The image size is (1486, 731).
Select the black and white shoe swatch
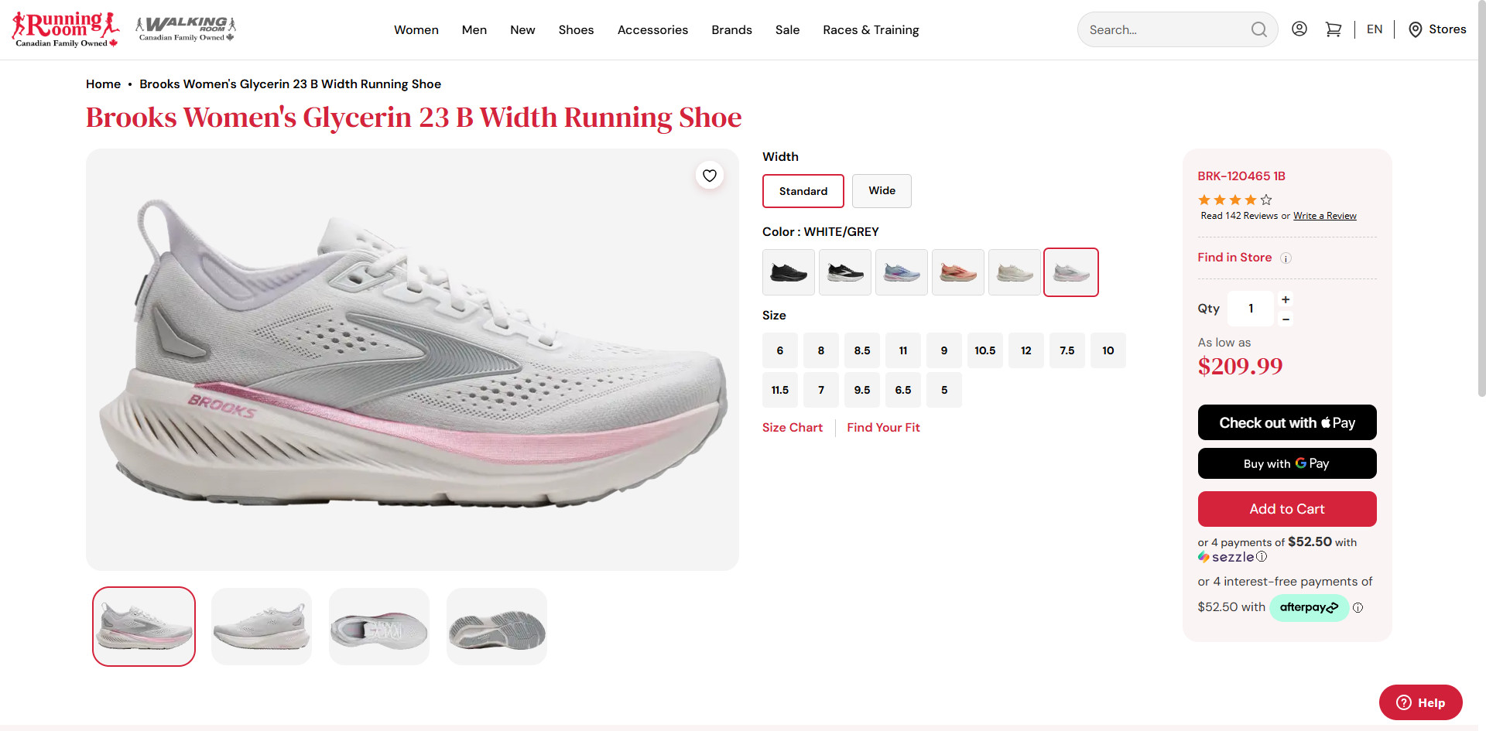pos(845,272)
